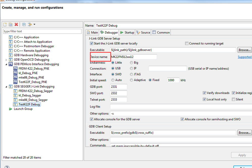
Task: Enable the Silent checkbox
Action: [233, 99]
